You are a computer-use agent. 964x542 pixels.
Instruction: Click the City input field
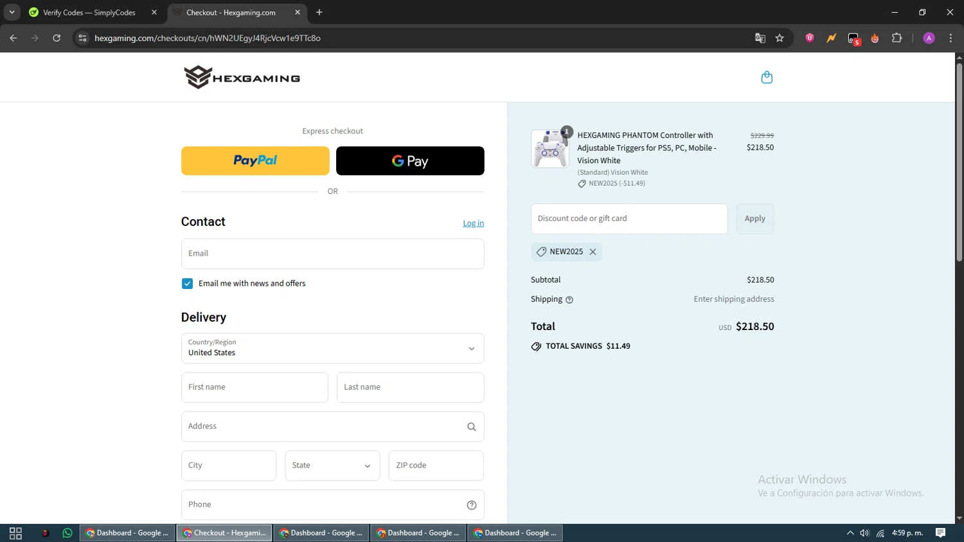(228, 466)
